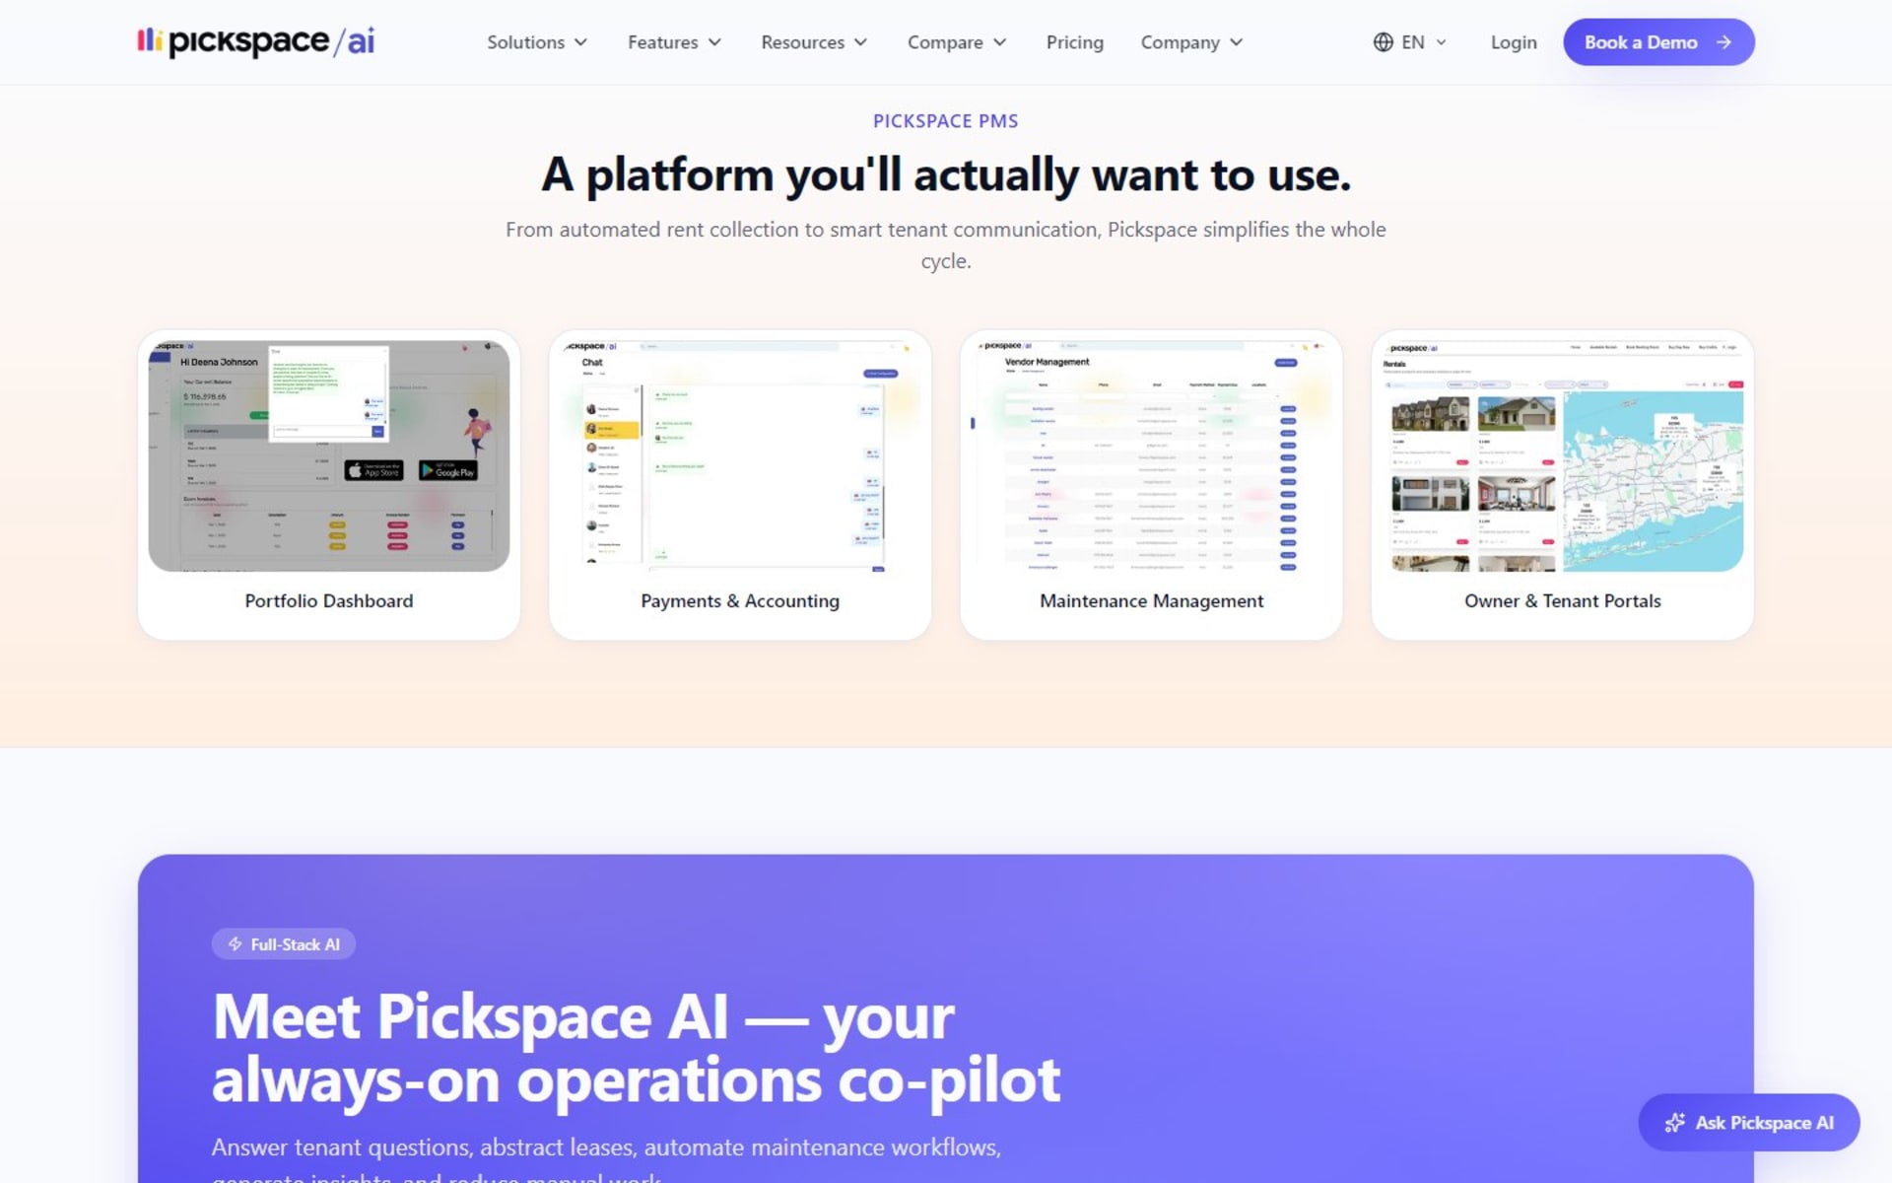Click the Login link
The width and height of the screenshot is (1892, 1183).
pyautogui.click(x=1514, y=42)
